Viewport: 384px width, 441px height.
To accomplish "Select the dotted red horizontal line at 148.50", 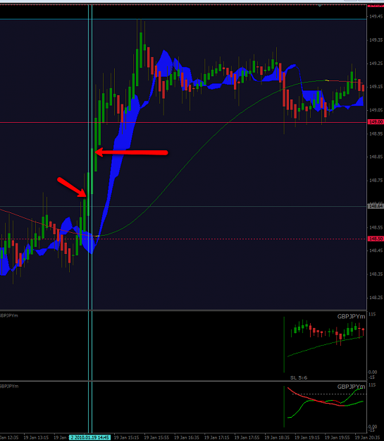I will [x=183, y=239].
